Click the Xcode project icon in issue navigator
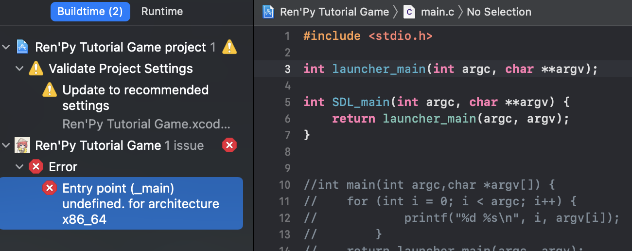Screen dimensions: 632x251 click(22, 47)
